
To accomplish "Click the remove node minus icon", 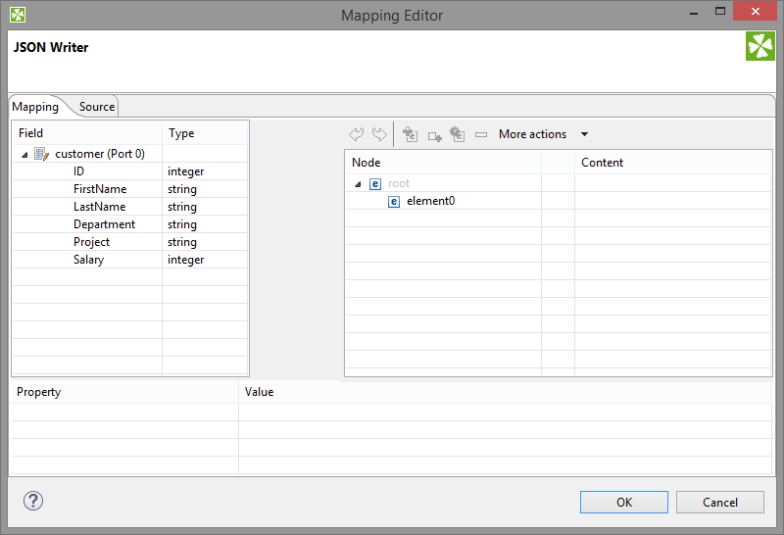I will tap(480, 134).
